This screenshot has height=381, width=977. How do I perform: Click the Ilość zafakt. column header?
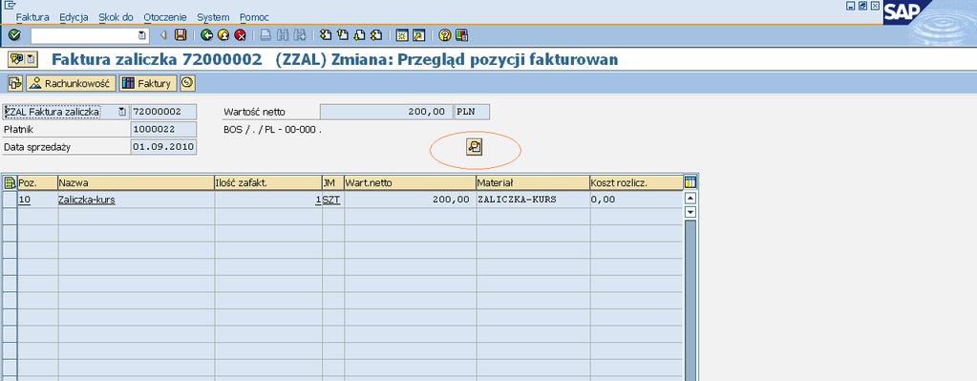coord(268,183)
